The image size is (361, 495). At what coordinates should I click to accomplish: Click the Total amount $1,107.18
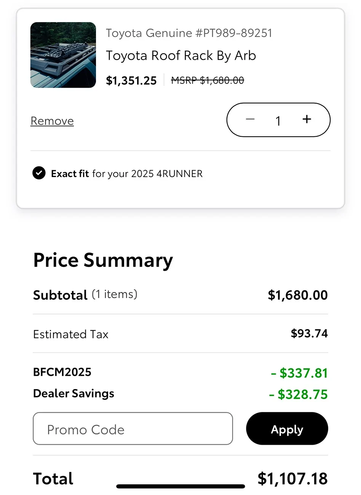point(292,479)
